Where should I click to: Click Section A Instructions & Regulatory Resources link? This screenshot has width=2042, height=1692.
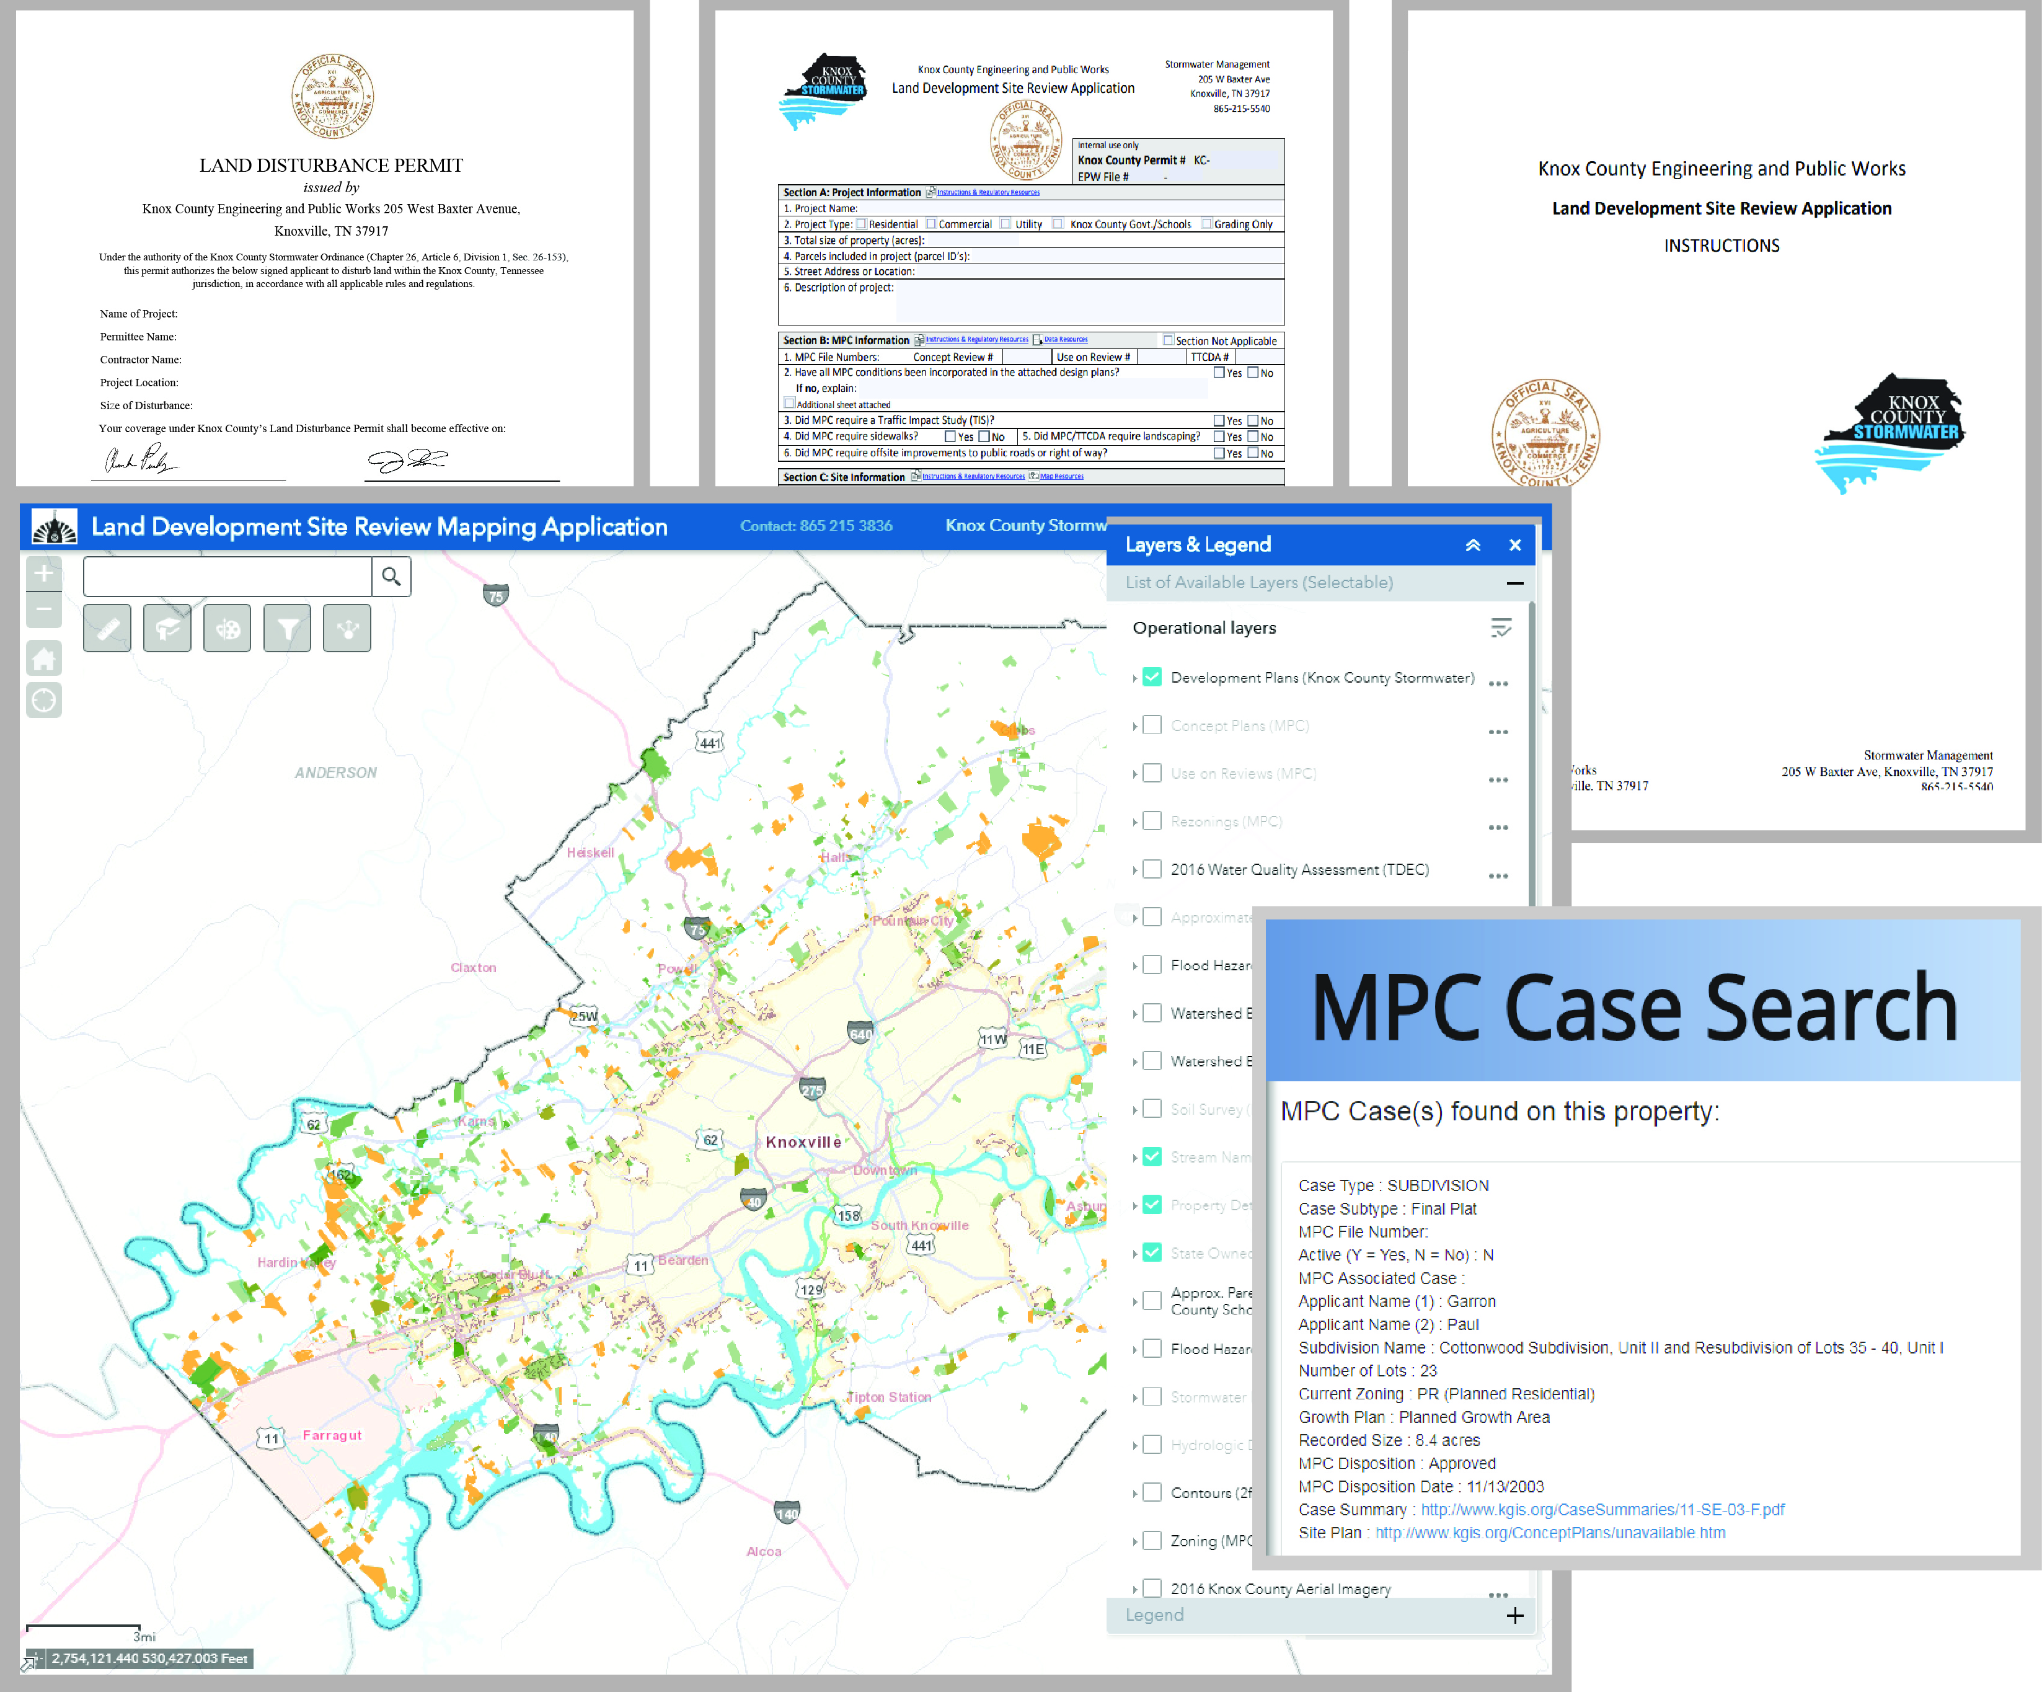[988, 193]
